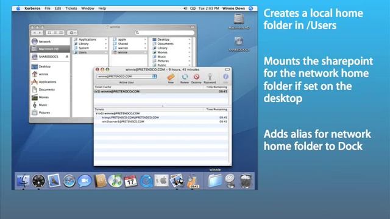Click the Destroy ticket icon
This screenshot has height=219, width=390.
point(196,77)
